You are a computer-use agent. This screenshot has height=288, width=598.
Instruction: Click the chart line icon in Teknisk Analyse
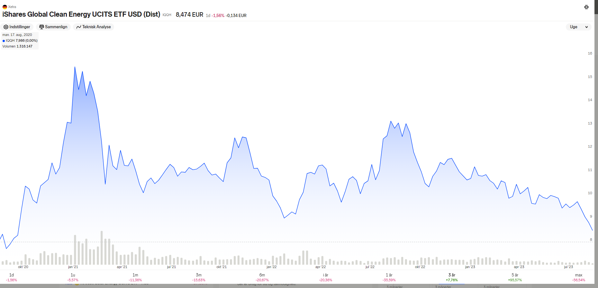point(79,27)
